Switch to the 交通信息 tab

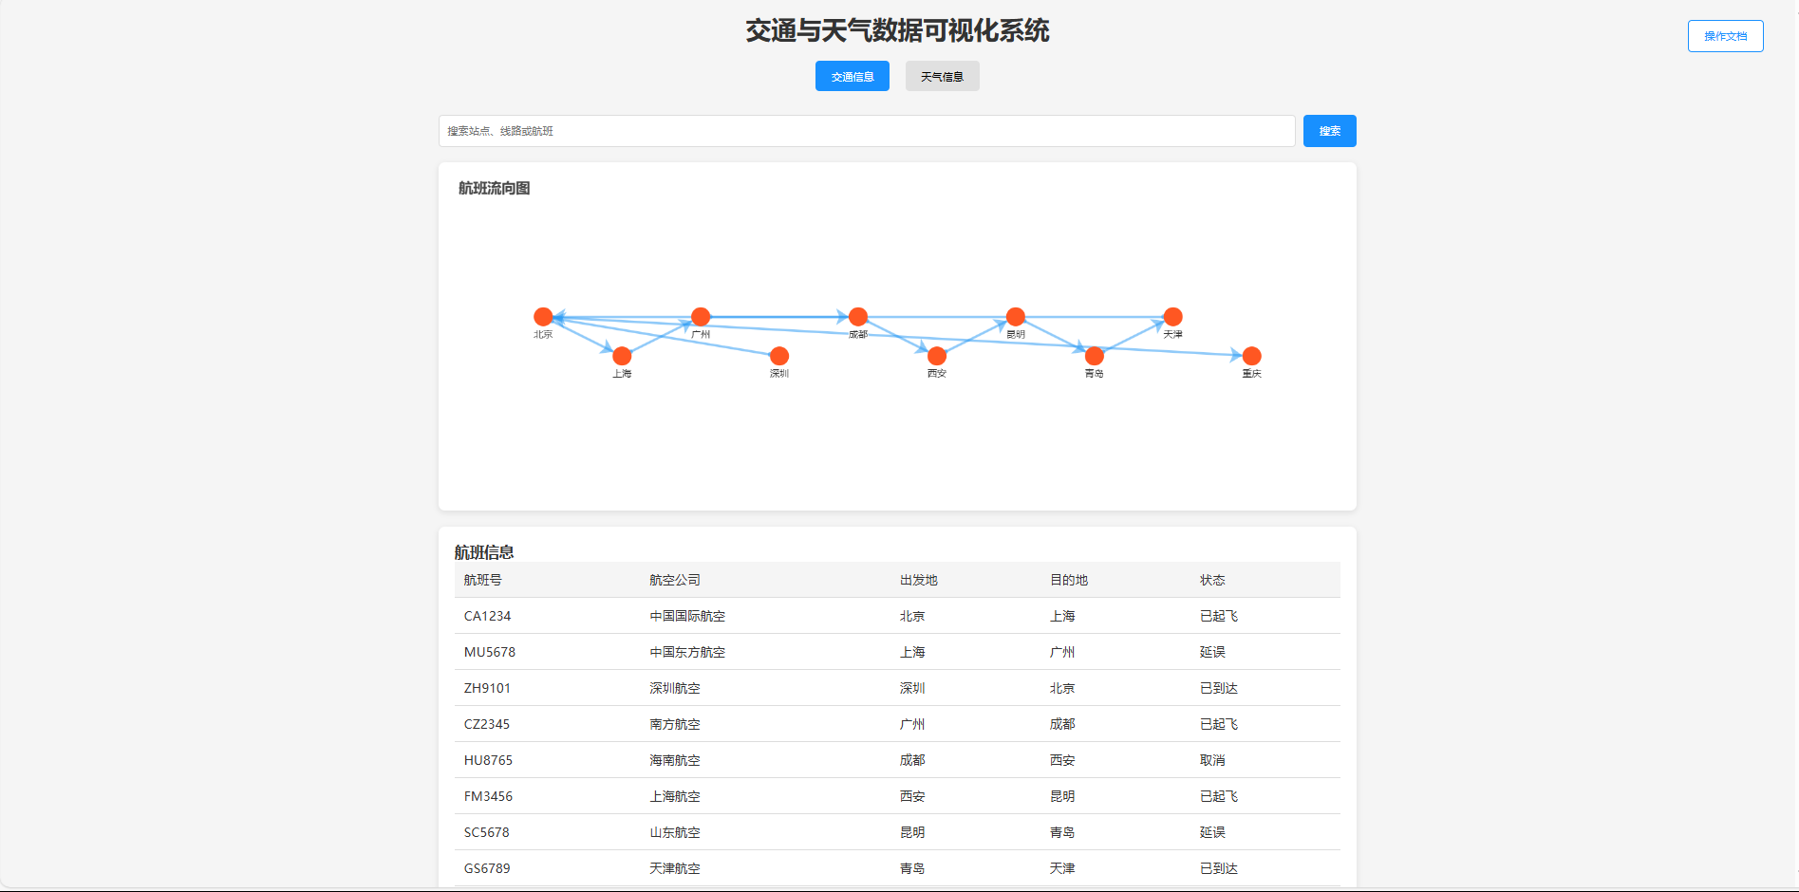pos(852,76)
